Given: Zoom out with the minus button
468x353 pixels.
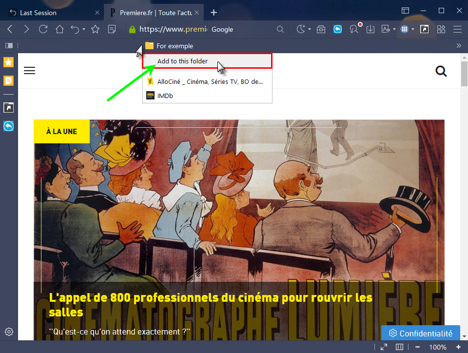Looking at the screenshot, I should (417, 347).
